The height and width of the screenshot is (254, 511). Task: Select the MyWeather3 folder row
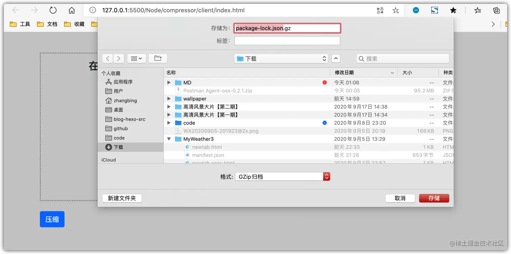click(x=309, y=139)
